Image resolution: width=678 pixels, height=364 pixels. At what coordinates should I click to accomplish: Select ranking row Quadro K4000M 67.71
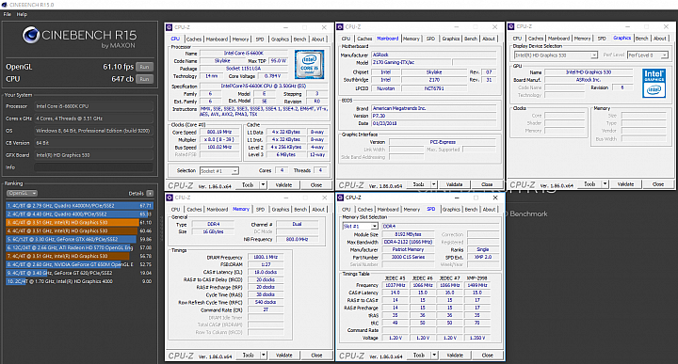point(79,206)
